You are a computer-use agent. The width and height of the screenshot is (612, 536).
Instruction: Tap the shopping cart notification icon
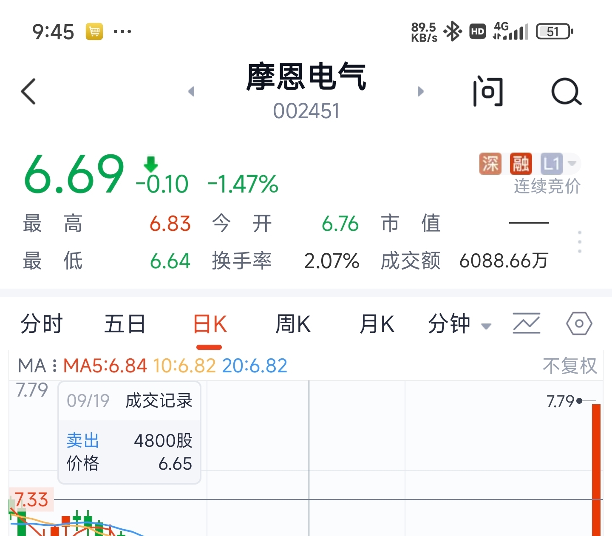point(94,31)
